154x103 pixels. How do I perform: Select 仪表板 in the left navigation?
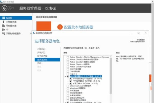[x=16, y=18]
